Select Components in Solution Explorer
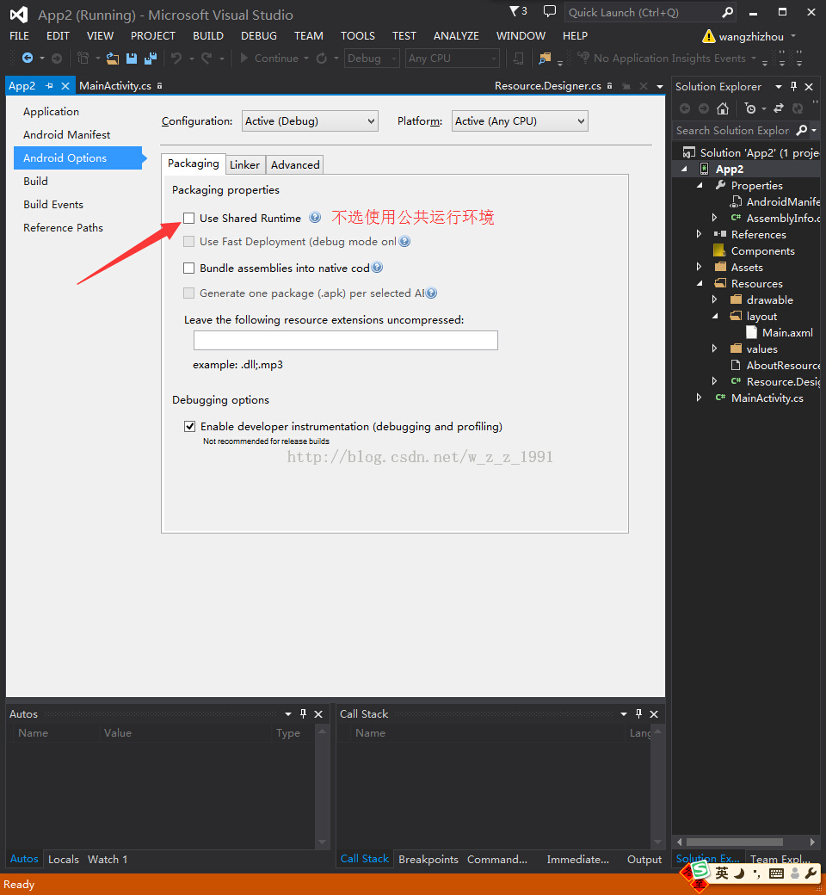826x895 pixels. (x=762, y=250)
